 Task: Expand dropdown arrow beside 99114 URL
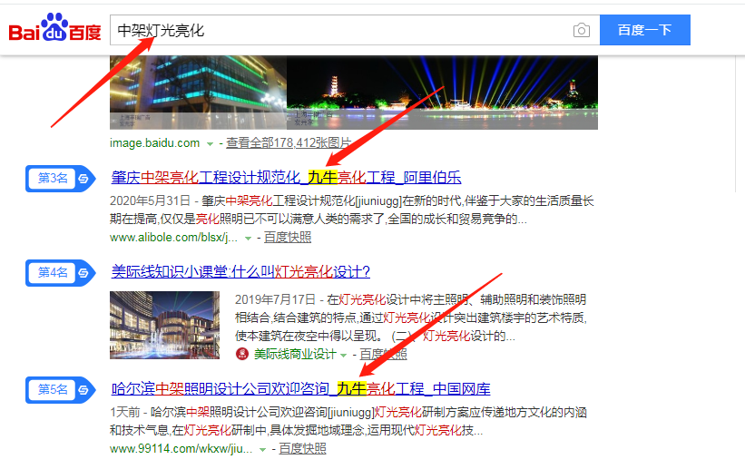pos(262,450)
